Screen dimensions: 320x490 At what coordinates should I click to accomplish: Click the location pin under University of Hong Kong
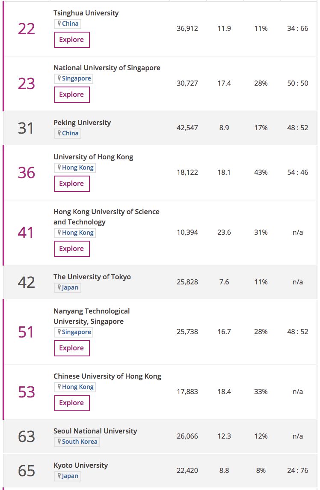tap(59, 167)
